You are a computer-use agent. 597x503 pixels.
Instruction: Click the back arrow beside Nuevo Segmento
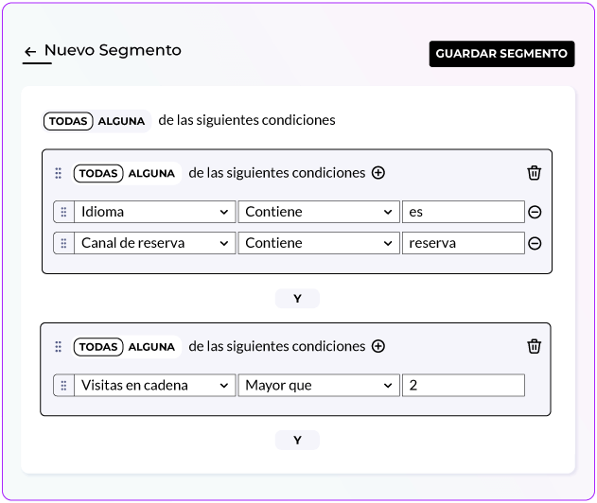click(x=31, y=52)
